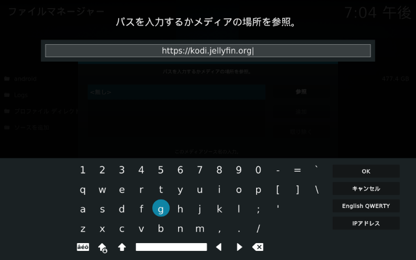Move text cursor right with arrow key
This screenshot has height=260, width=416.
coord(239,247)
